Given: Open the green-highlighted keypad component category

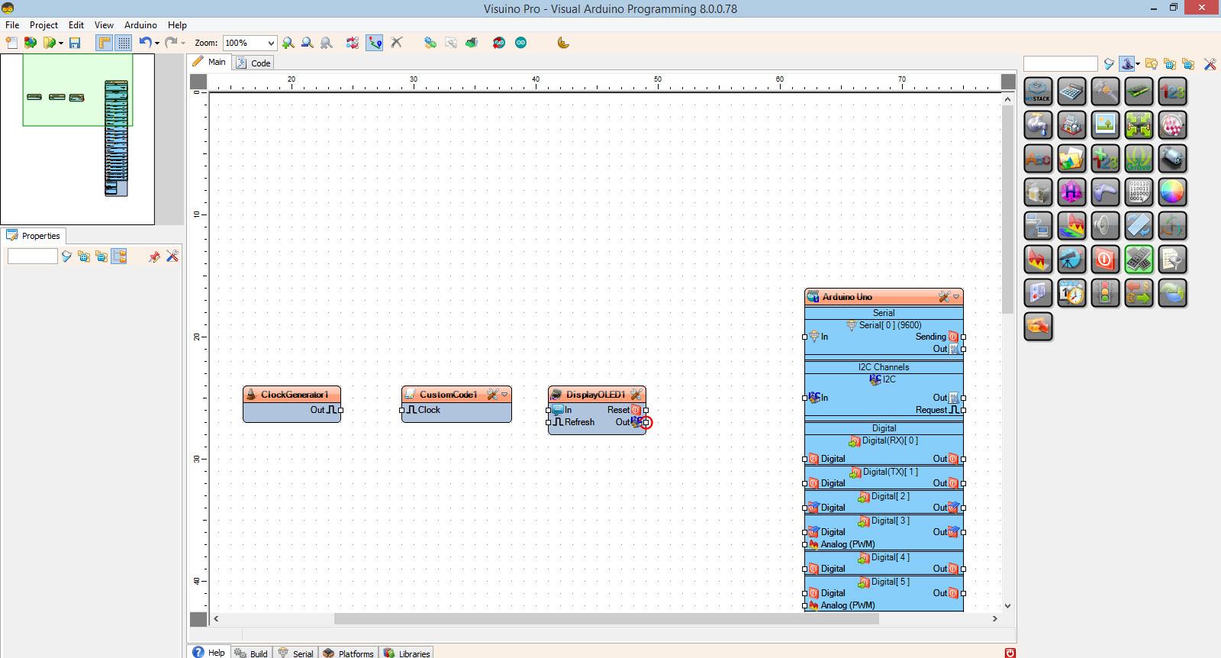Looking at the screenshot, I should 1139,260.
